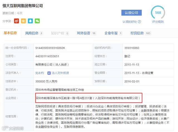
Task: Click the business scope paragraph text
Action: pyautogui.click(x=102, y=116)
